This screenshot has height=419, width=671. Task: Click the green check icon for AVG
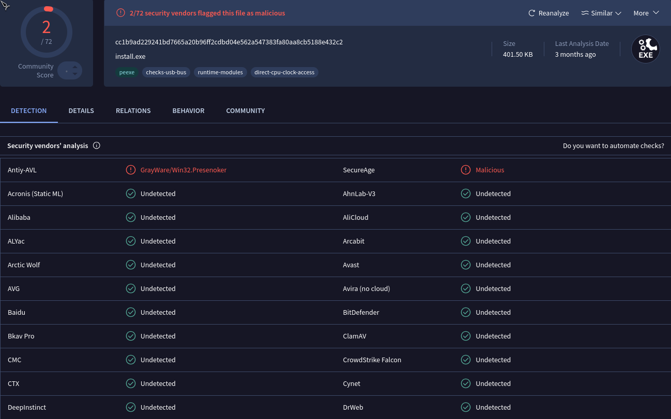click(x=131, y=288)
